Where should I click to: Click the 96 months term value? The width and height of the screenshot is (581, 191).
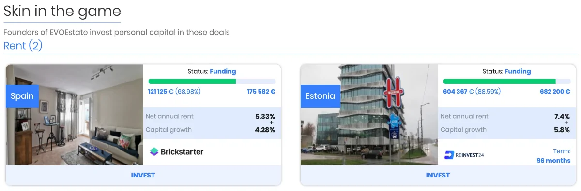pos(553,161)
